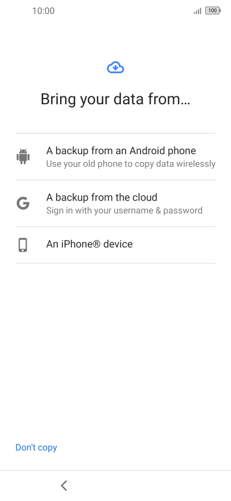Go back using the bottom chevron arrow
This screenshot has width=231, height=501.
[x=64, y=485]
